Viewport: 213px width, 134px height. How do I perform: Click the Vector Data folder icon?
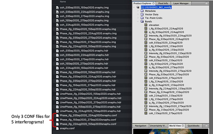142,14
